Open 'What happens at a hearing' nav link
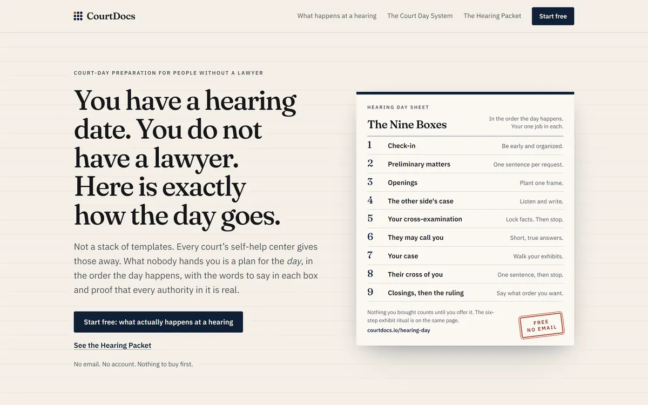Viewport: 648px width, 405px height. (337, 16)
